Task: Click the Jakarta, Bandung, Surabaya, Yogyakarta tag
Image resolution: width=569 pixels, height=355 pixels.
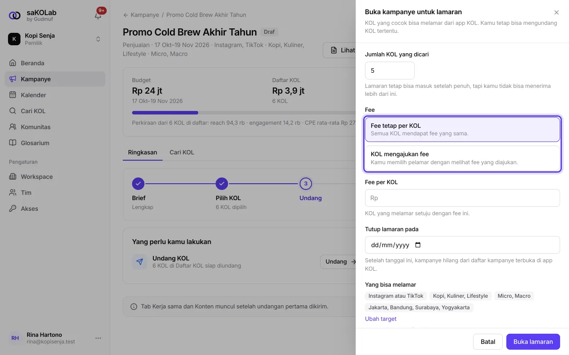Action: tap(419, 308)
